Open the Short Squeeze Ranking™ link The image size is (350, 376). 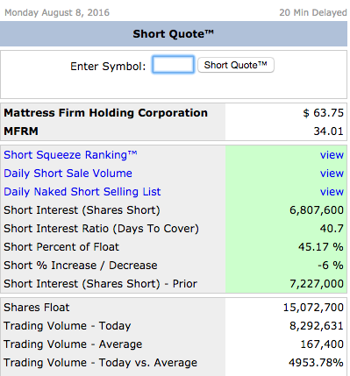pos(70,155)
